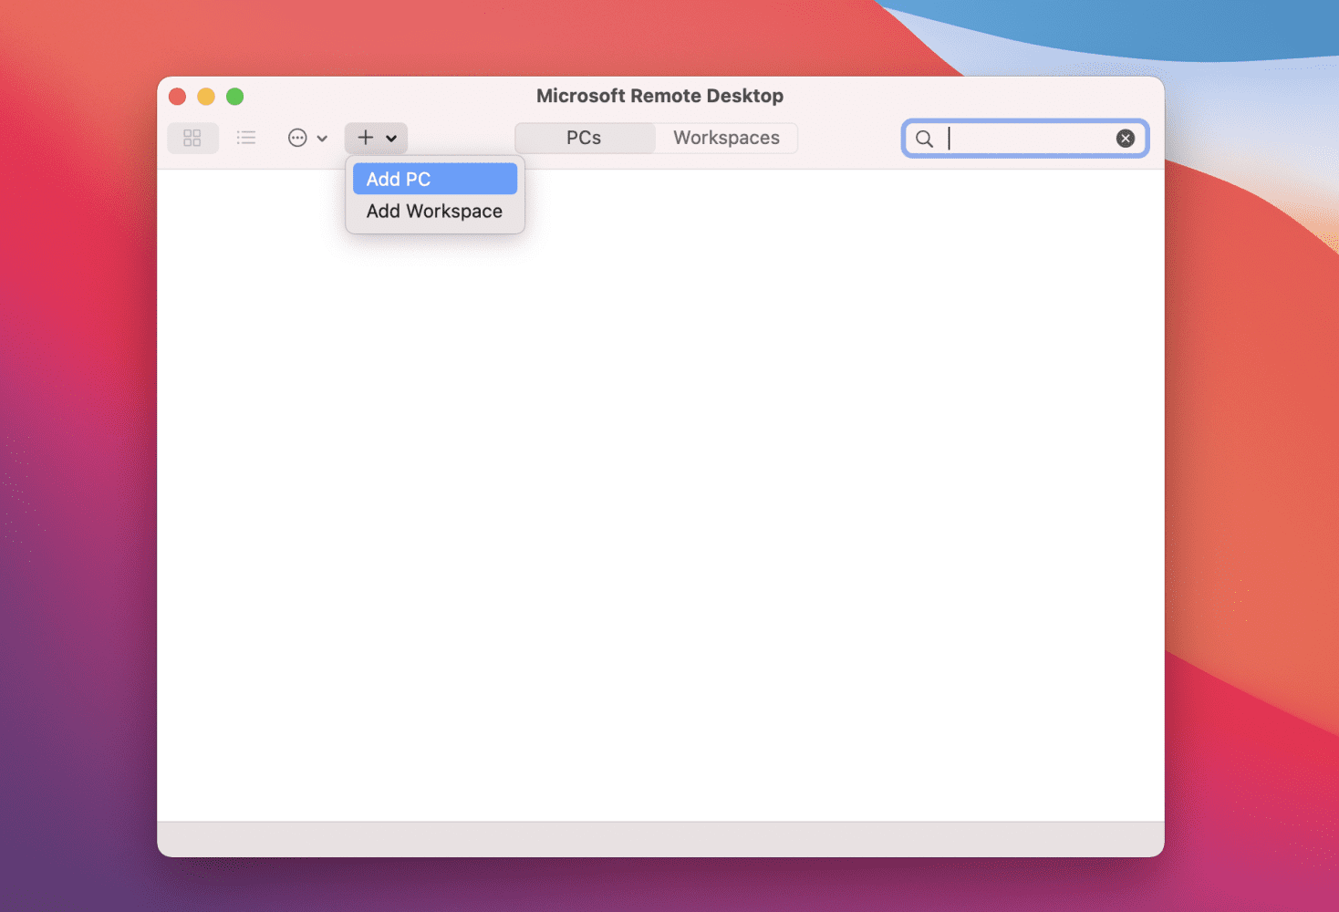Image resolution: width=1339 pixels, height=912 pixels.
Task: Click the plus add icon
Action: [x=366, y=138]
